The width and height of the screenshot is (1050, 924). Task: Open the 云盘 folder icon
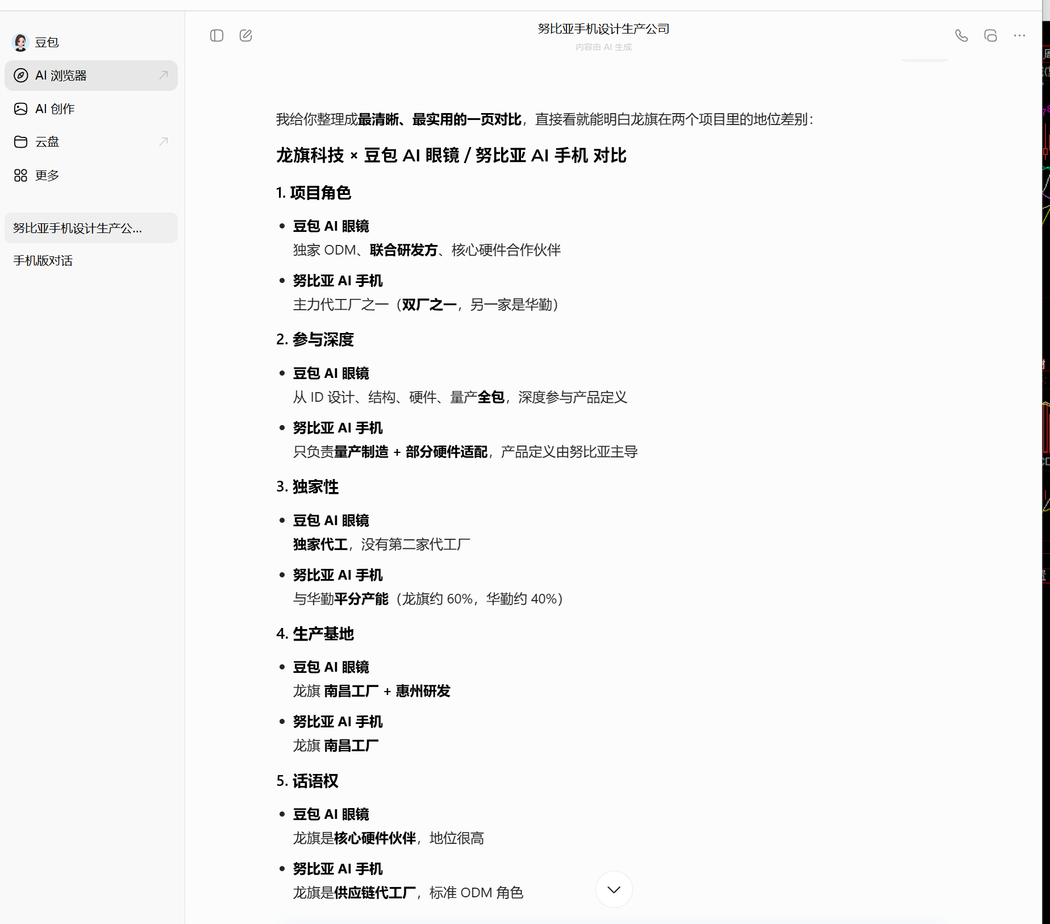(x=21, y=142)
